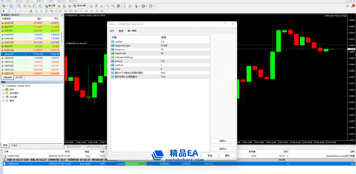This screenshot has height=174, width=356.
Task: Select the text label 'A' tool
Action: [x=41, y=11]
